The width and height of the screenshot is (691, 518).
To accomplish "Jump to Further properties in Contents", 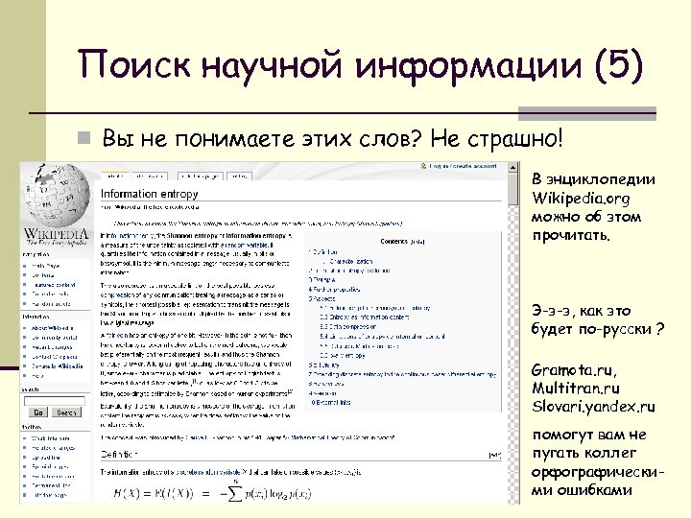I will tap(335, 290).
